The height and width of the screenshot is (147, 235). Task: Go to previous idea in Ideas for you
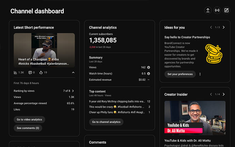click(211, 28)
